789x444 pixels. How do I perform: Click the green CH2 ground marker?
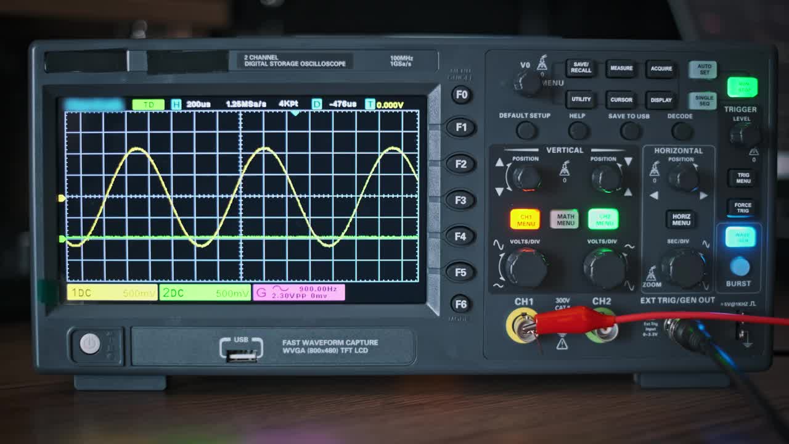[x=62, y=239]
